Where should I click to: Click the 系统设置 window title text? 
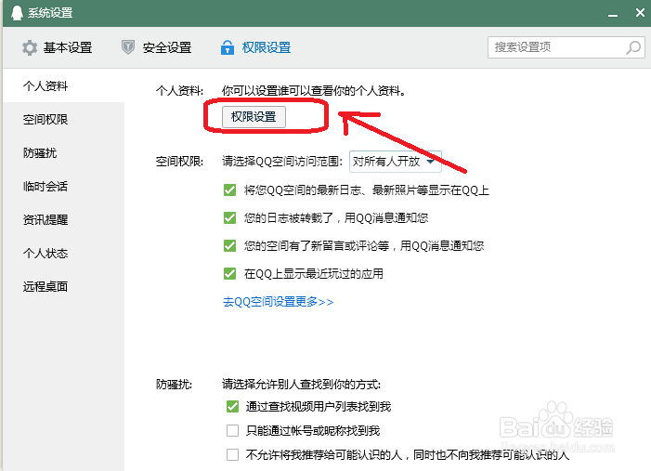coord(50,13)
